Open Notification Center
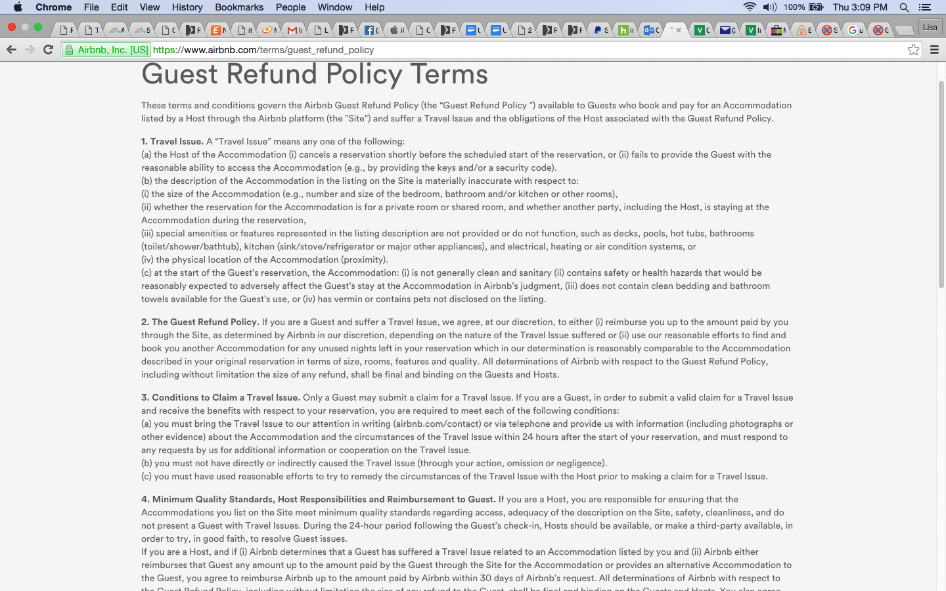946x591 pixels. (x=925, y=7)
